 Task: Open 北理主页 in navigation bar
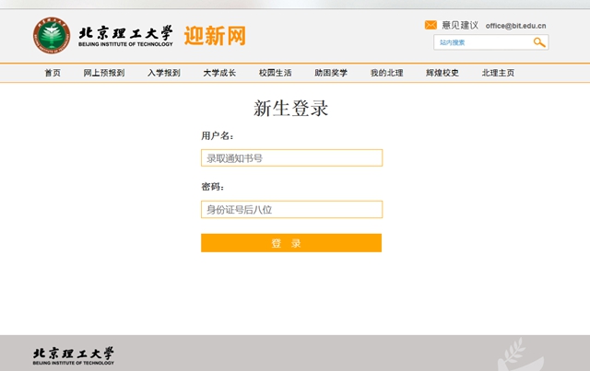pos(498,73)
